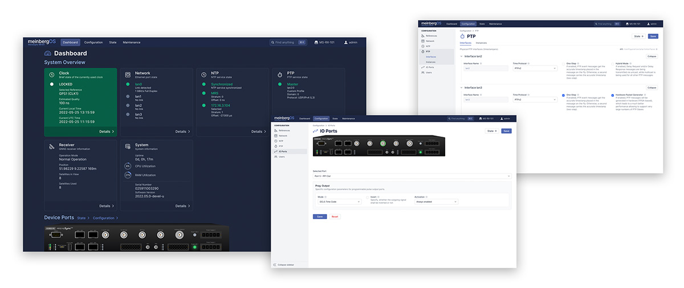Viewport: 684px width, 288px height.
Task: Open the Mode dropdown showing DCLS Time Code
Action: [339, 201]
